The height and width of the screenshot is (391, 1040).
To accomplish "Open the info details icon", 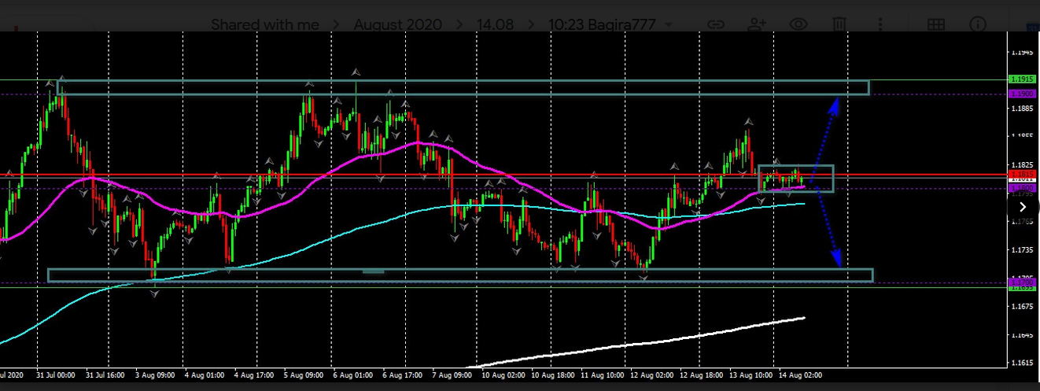I will pos(978,24).
